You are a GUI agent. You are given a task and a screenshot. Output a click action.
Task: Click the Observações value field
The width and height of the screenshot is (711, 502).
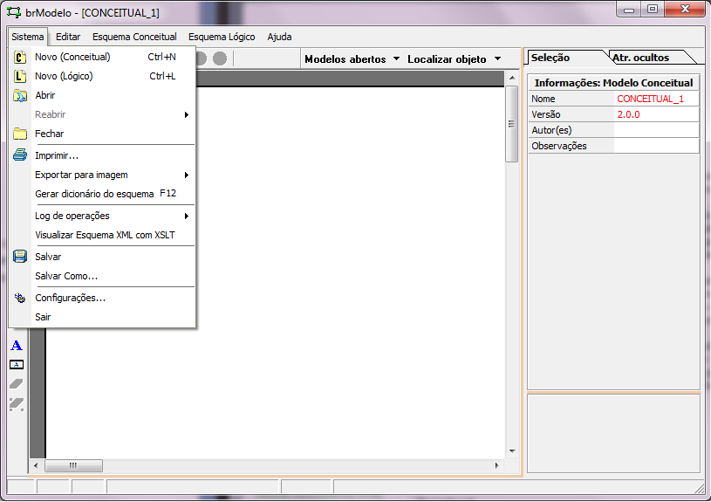coord(656,146)
